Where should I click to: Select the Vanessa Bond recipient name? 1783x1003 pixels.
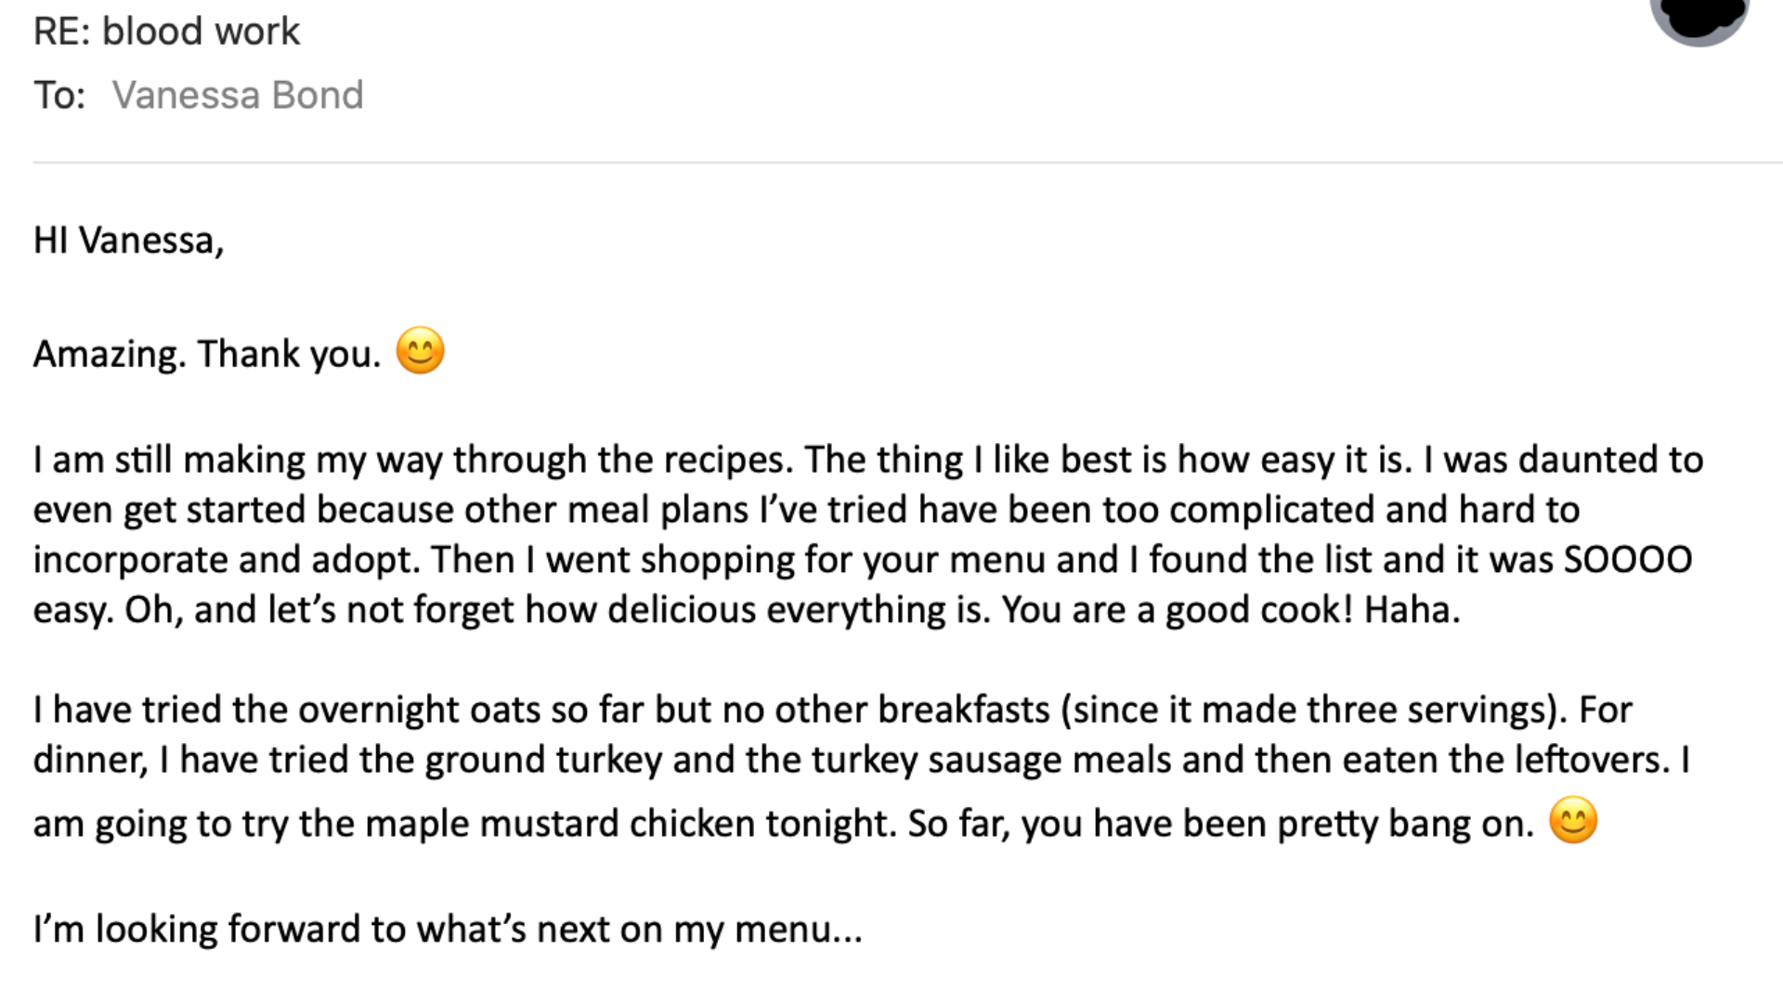[238, 95]
